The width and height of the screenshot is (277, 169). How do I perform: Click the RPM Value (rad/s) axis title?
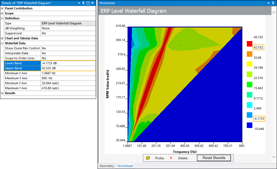[x=107, y=84]
